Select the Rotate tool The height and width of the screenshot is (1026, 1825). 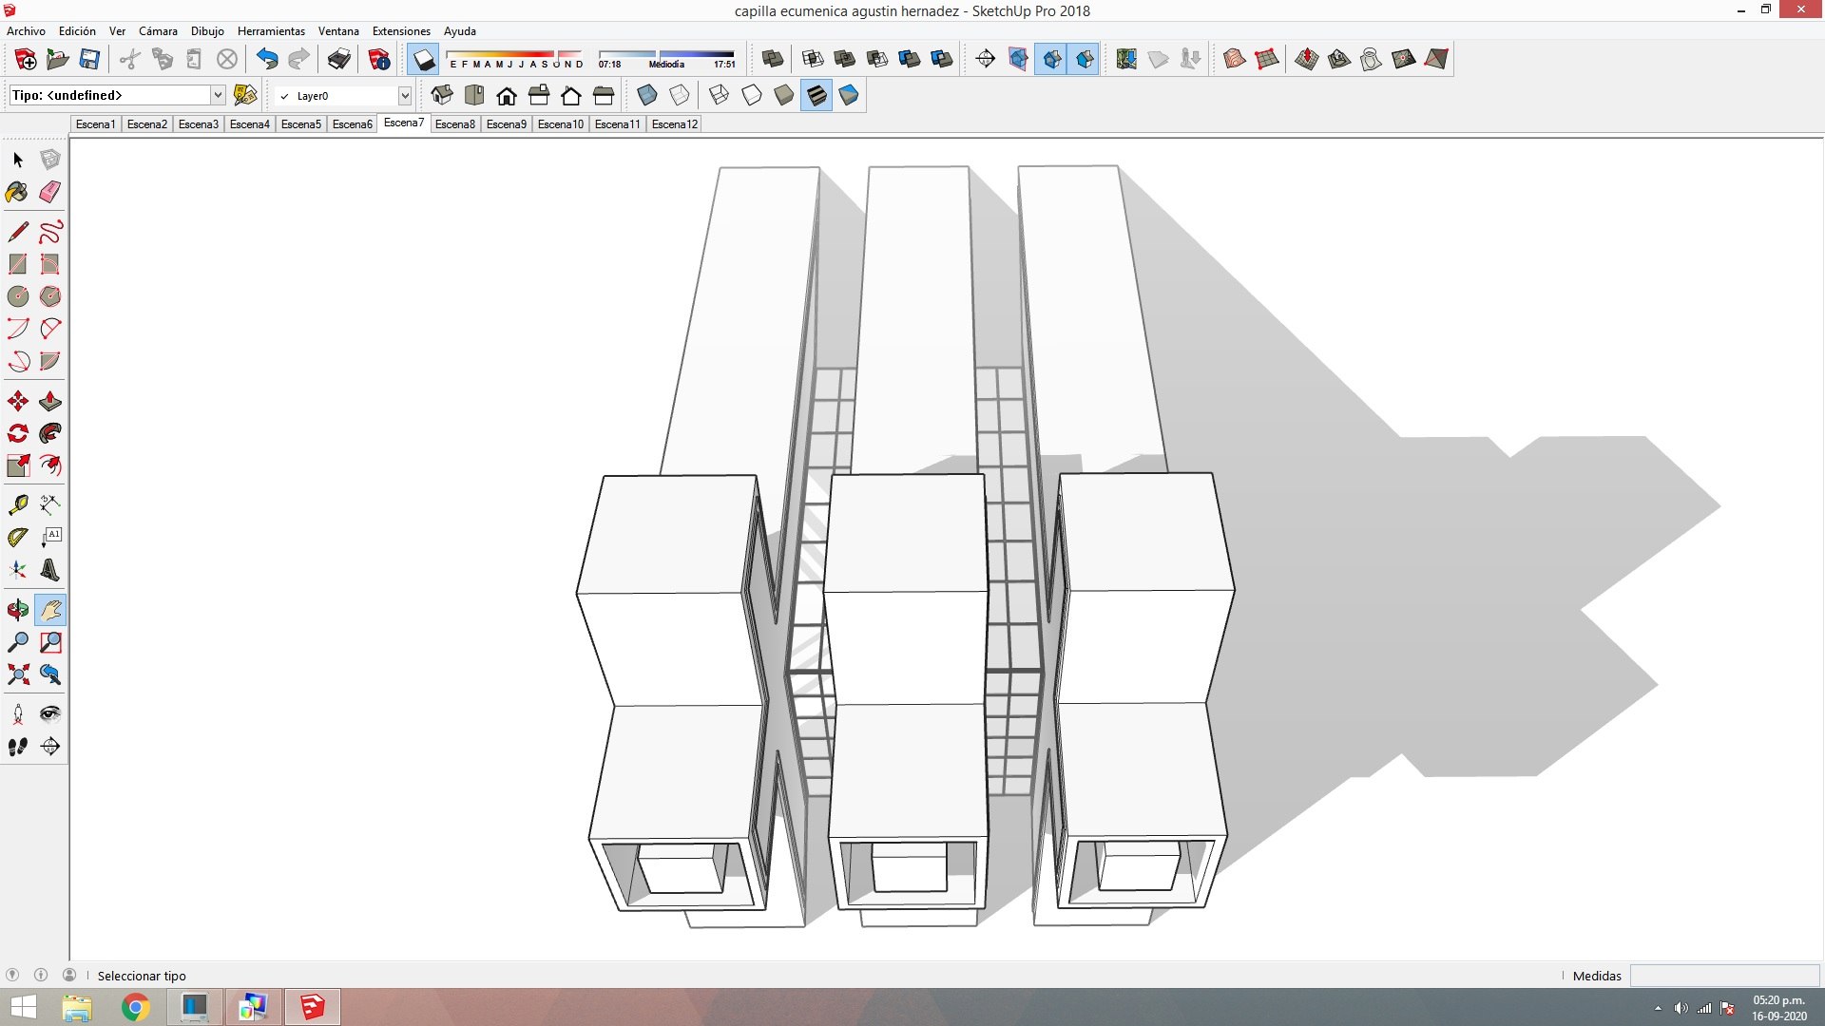coord(18,433)
